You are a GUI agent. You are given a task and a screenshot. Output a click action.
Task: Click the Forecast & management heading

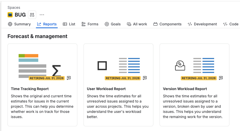pyautogui.click(x=37, y=36)
